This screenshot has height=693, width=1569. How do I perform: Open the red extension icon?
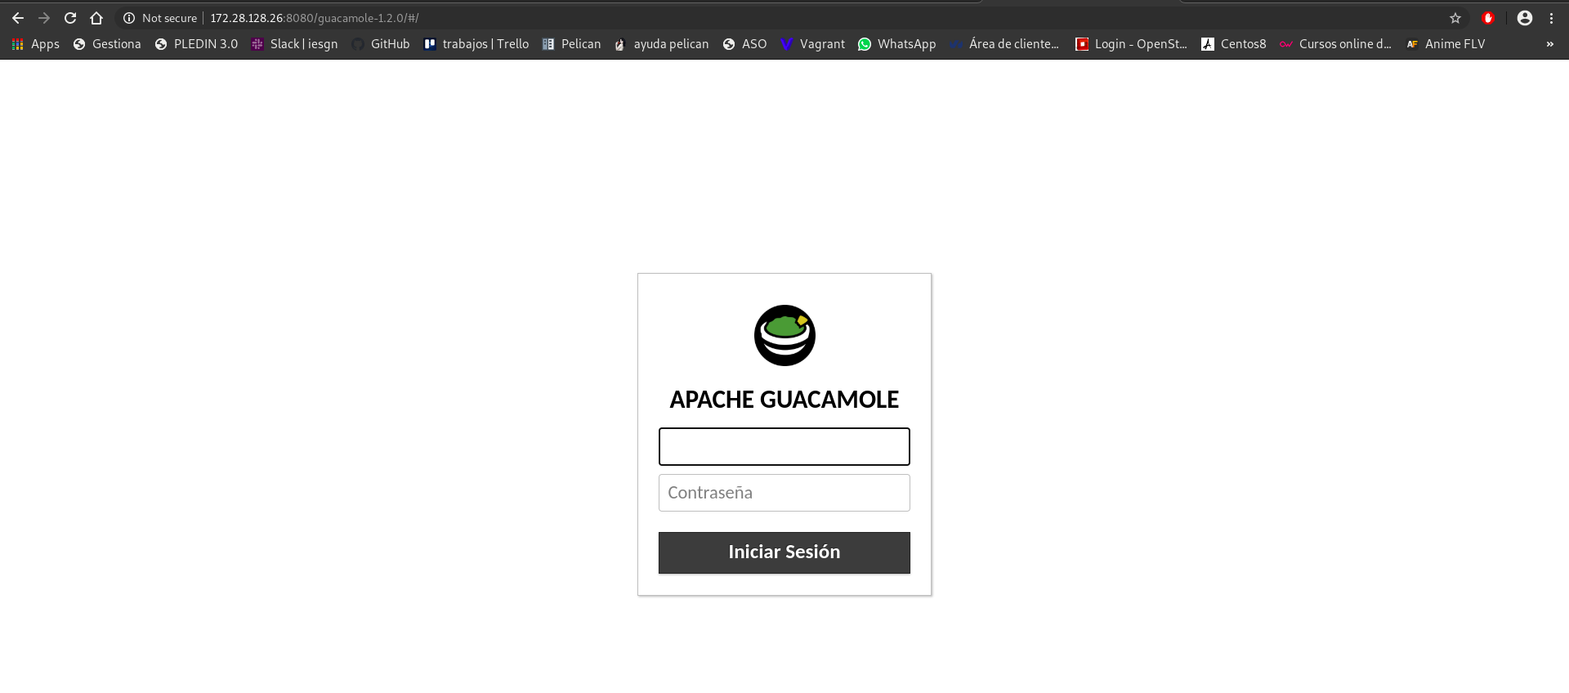click(x=1488, y=18)
